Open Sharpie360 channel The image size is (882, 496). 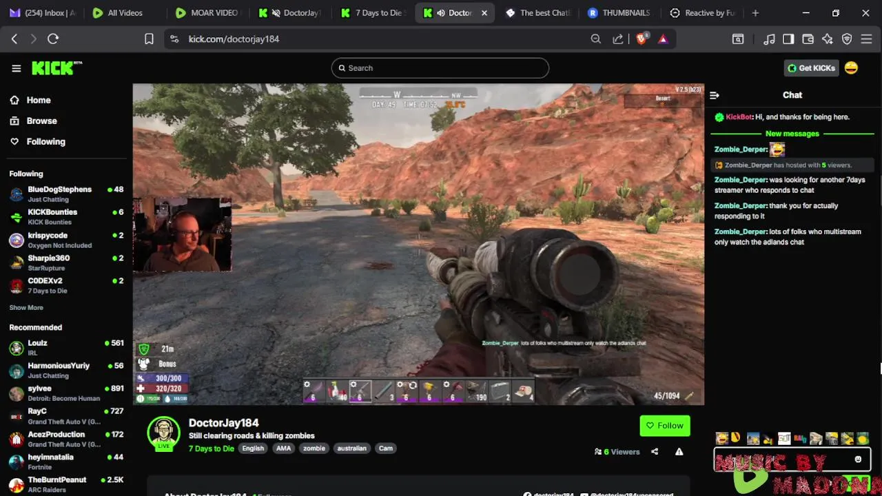66,262
